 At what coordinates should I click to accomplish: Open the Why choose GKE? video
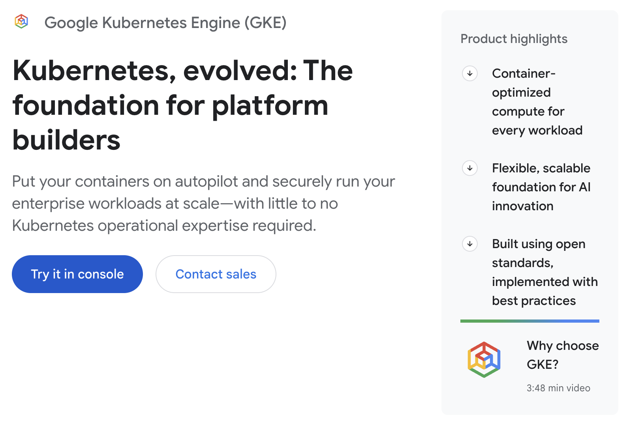click(562, 355)
